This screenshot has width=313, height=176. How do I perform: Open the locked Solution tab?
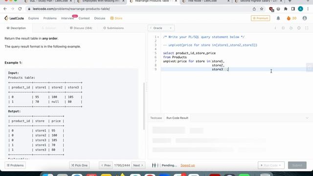click(48, 28)
